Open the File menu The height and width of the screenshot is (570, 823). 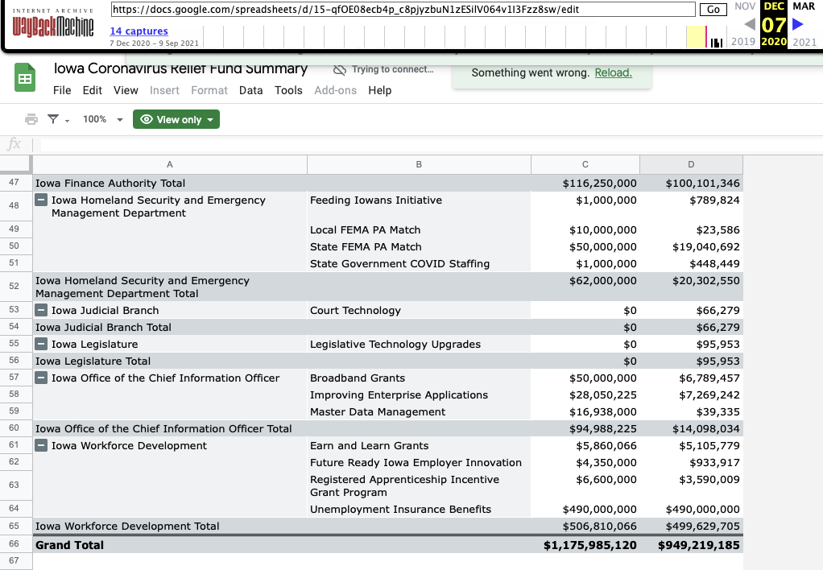pos(62,90)
